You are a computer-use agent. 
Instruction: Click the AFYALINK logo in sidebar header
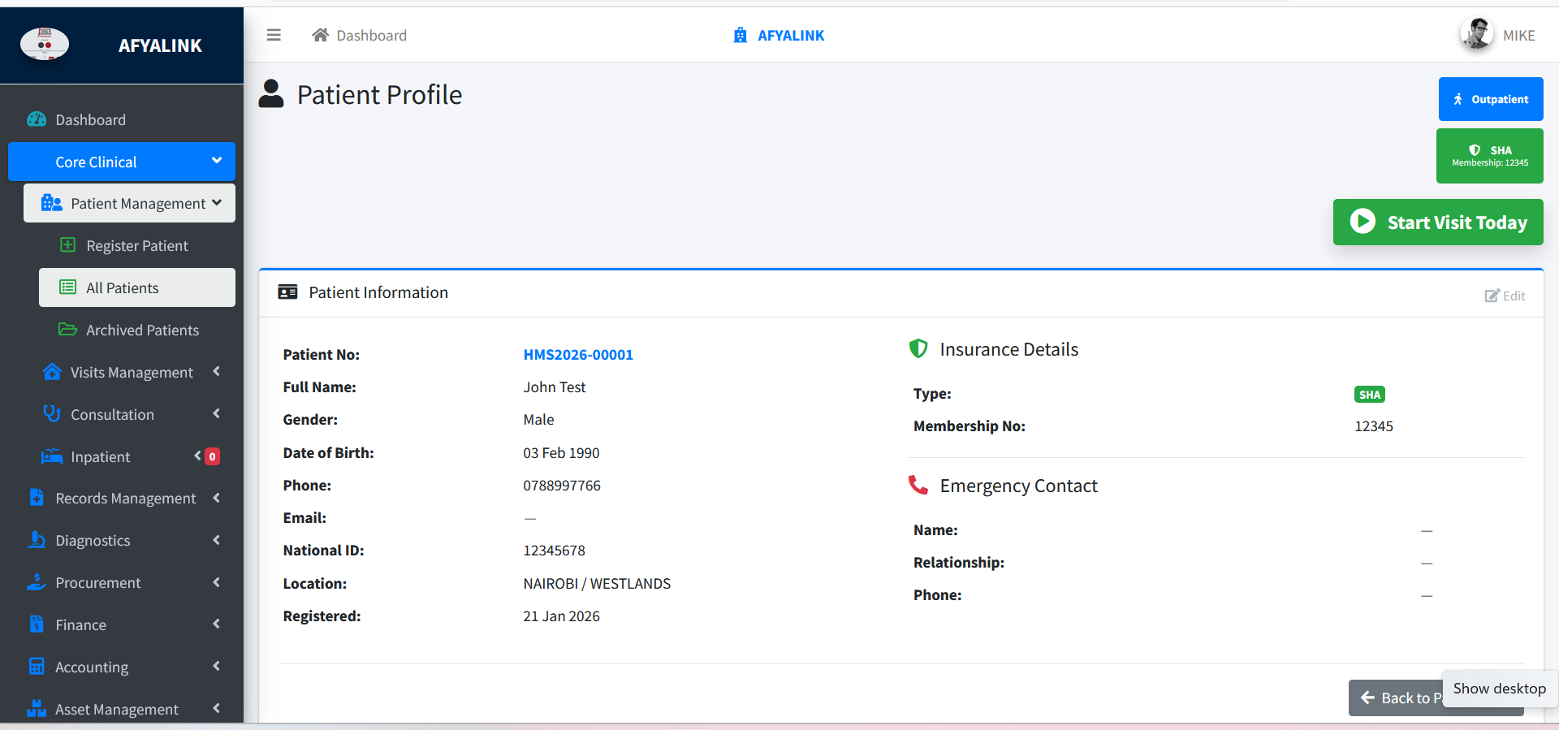point(45,44)
